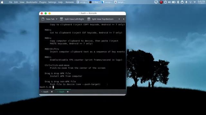Screen dimensions: 206x115
Task: Open the Plugins menu
Action: tap(43, 2)
